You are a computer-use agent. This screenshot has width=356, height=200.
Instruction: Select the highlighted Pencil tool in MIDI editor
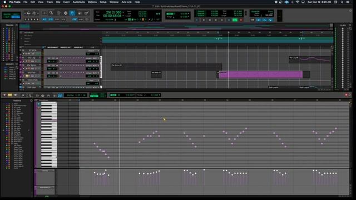click(x=60, y=96)
